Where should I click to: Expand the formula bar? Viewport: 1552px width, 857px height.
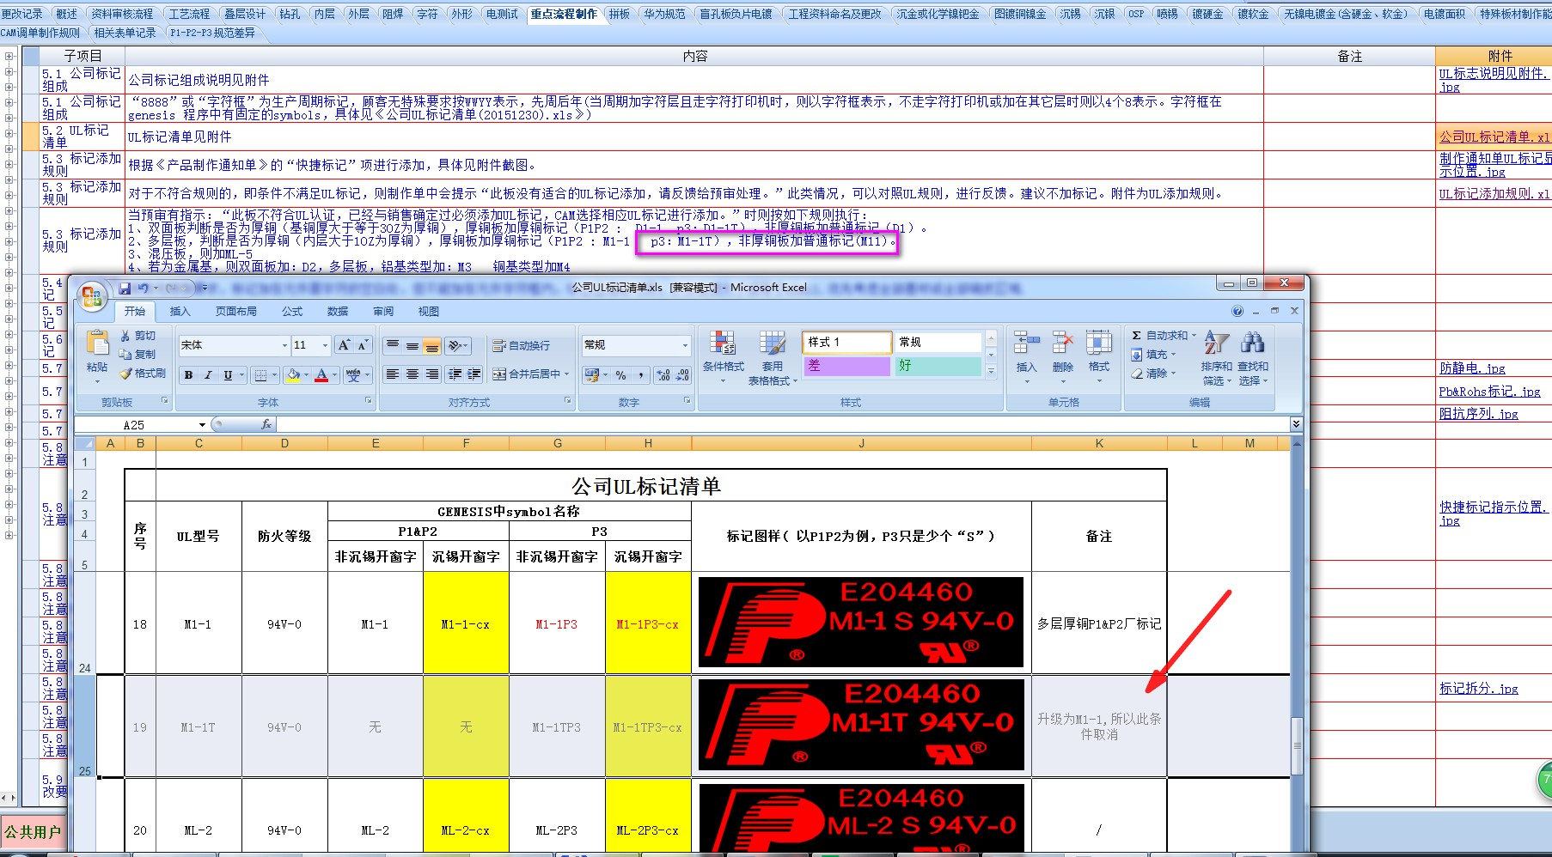[1296, 424]
